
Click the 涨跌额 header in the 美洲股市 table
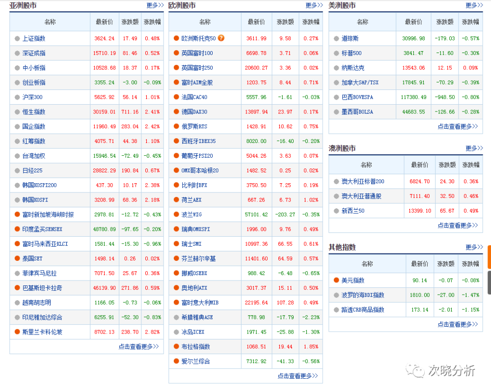pos(445,22)
